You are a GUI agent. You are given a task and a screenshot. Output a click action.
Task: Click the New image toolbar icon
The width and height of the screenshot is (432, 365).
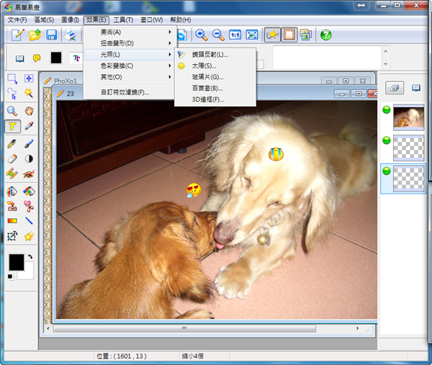tap(18, 35)
